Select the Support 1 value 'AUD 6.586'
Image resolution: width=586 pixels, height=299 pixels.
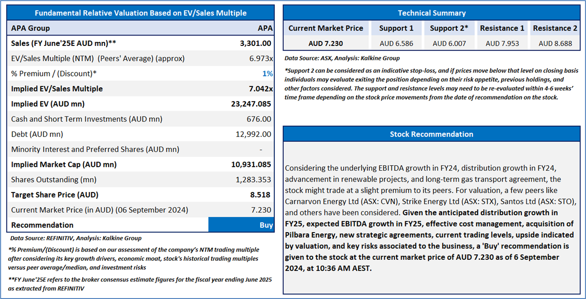tap(396, 44)
